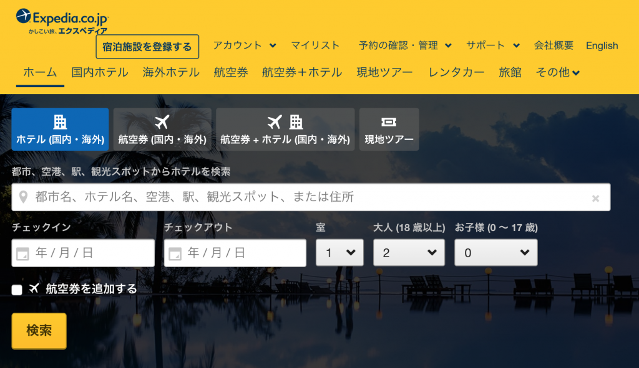Open the check-in calendar icon
The width and height of the screenshot is (639, 368).
[22, 253]
